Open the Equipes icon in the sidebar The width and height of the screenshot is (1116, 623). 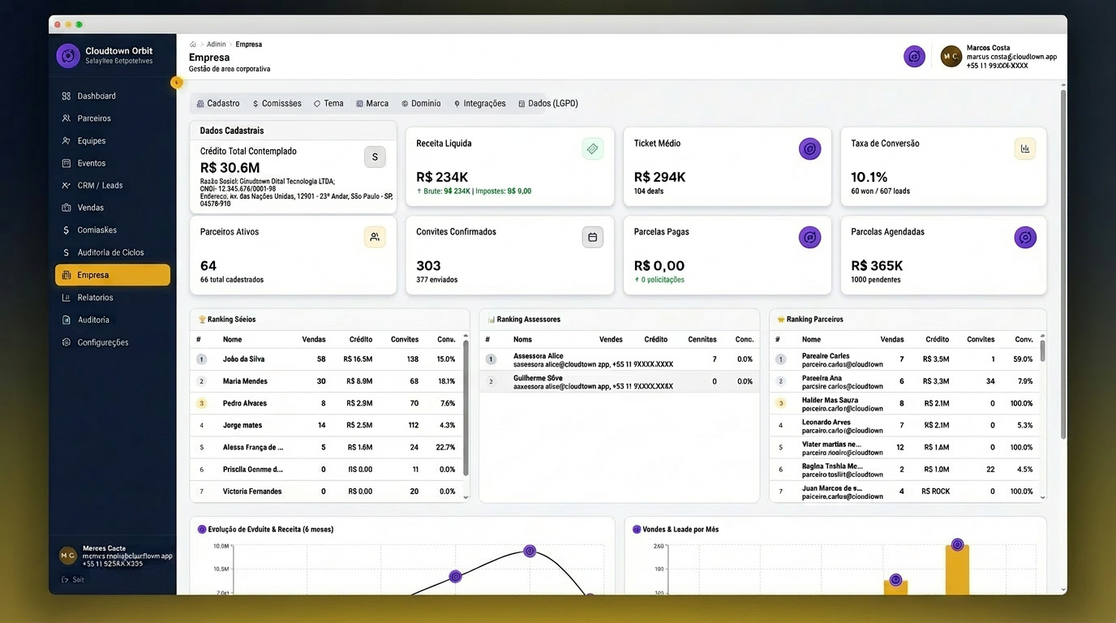click(x=67, y=141)
